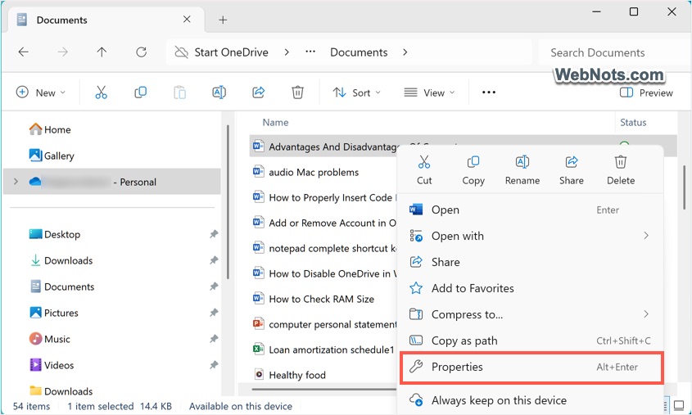Click Delete in the context menu
Viewport: 692px width, 415px height.
coord(621,169)
